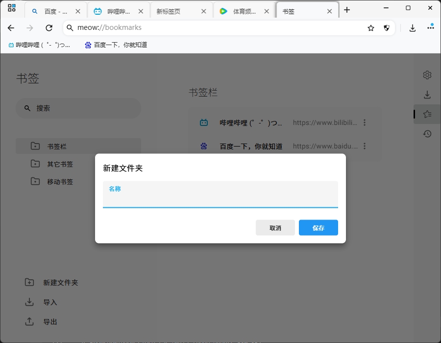Open the browser app grid icon

coord(12,8)
